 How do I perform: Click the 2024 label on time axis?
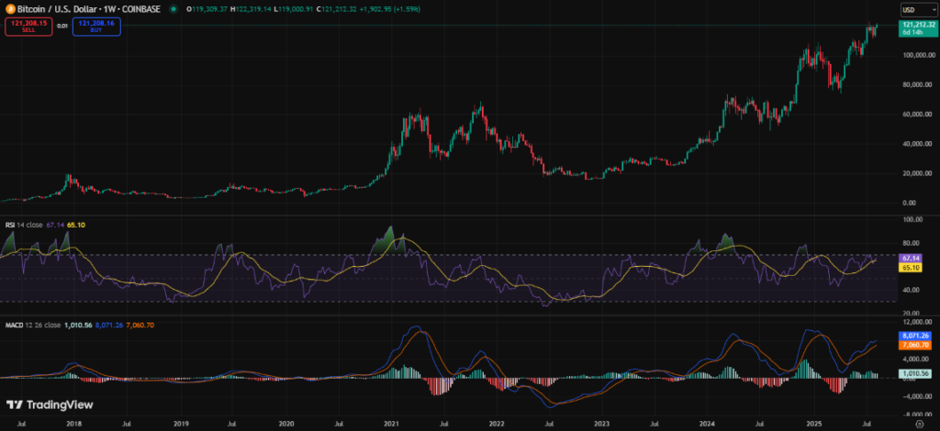pyautogui.click(x=709, y=422)
